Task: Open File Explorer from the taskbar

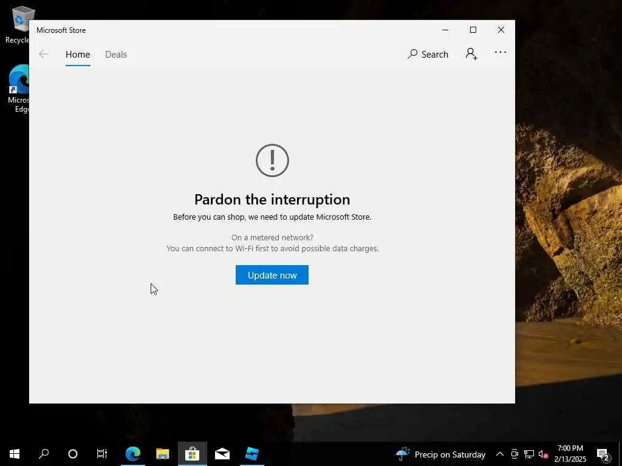Action: tap(163, 454)
